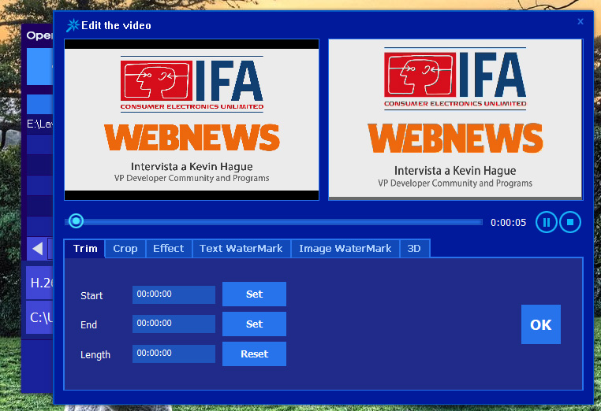The image size is (601, 411).
Task: Open the Image WaterMark tab
Action: [x=345, y=249]
